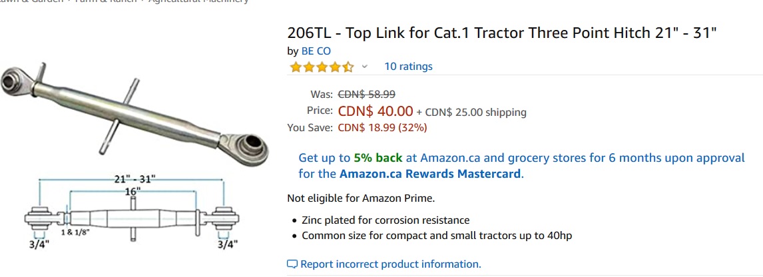Click 'Not eligible for Amazon Prime' text
The width and height of the screenshot is (763, 277).
point(361,198)
